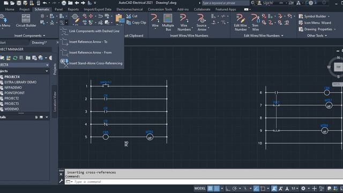Click the ViewCube TOP face
The image size is (343, 193).
[x=338, y=67]
